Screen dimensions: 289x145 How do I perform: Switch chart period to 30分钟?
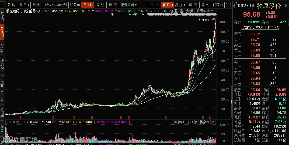point(62,5)
